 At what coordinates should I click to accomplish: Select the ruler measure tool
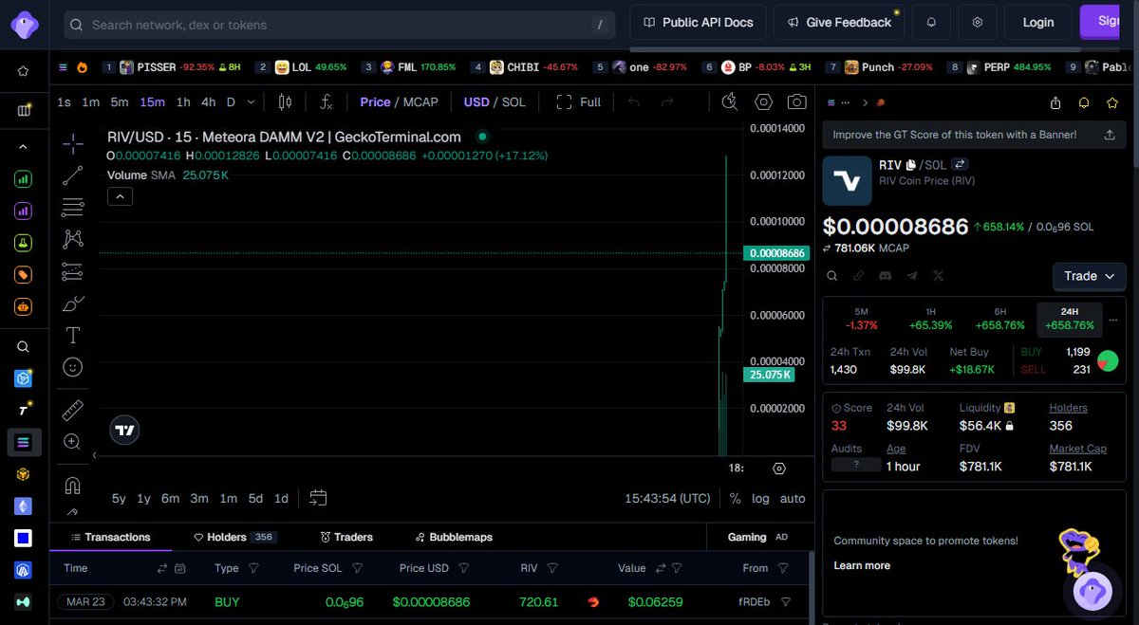(73, 410)
